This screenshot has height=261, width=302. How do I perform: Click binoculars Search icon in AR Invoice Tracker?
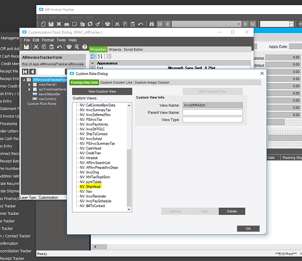coord(152,24)
